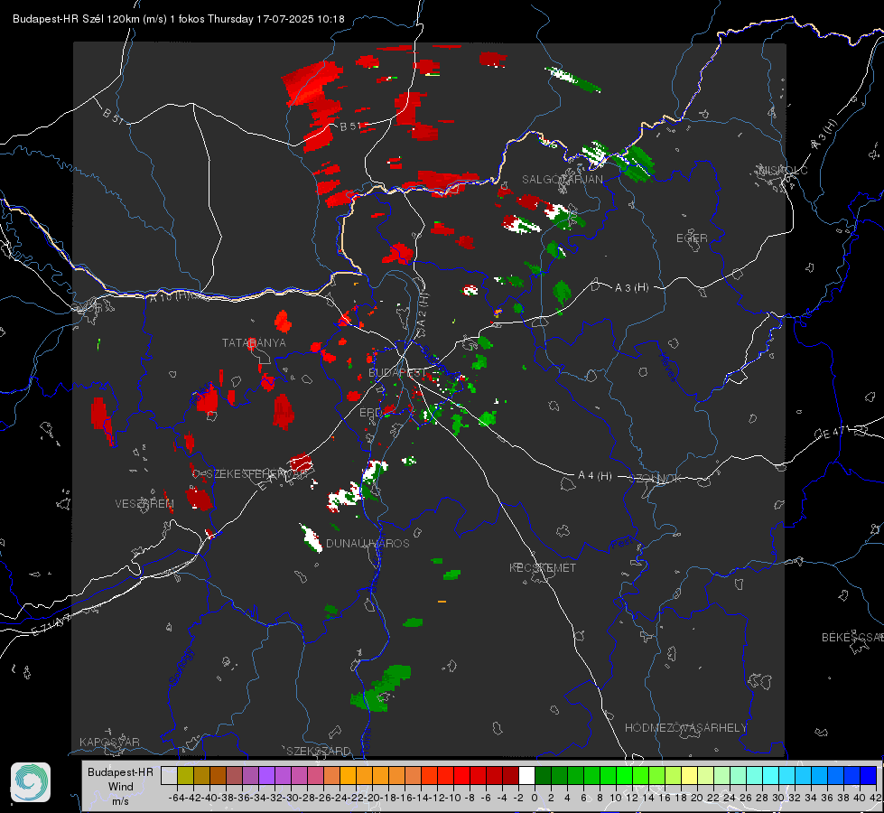
Task: Click the SALGÓTARJÁN city label
Action: click(x=562, y=180)
